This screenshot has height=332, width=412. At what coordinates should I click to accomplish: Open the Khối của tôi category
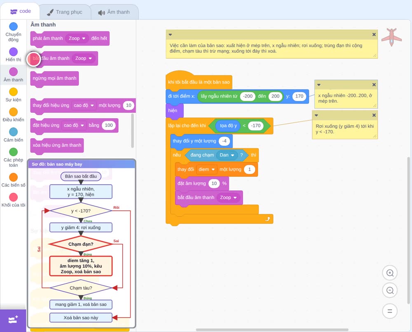(13, 200)
